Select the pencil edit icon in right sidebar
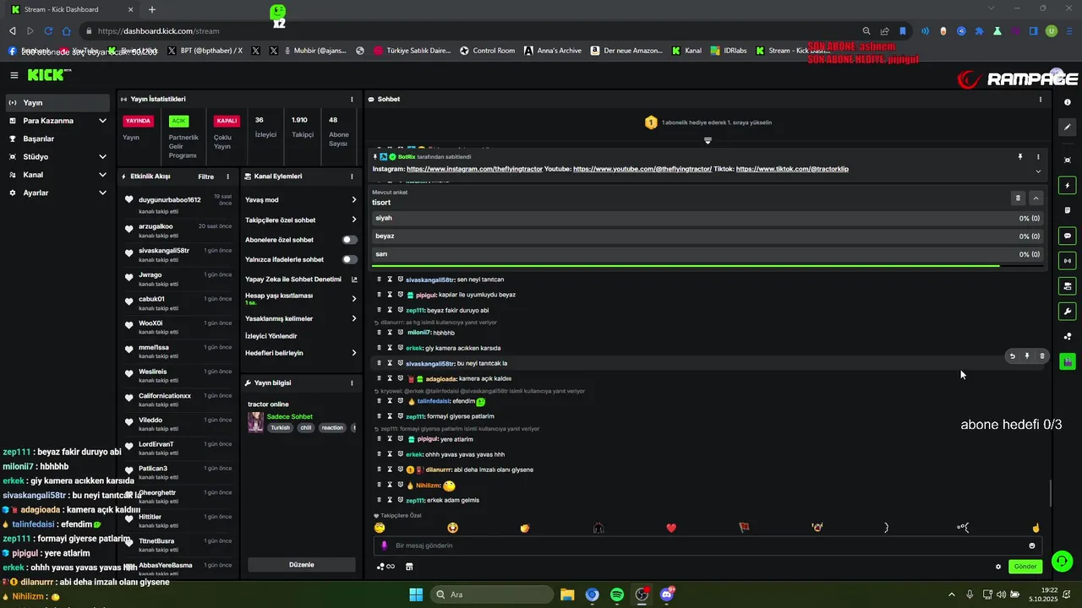 (1068, 128)
